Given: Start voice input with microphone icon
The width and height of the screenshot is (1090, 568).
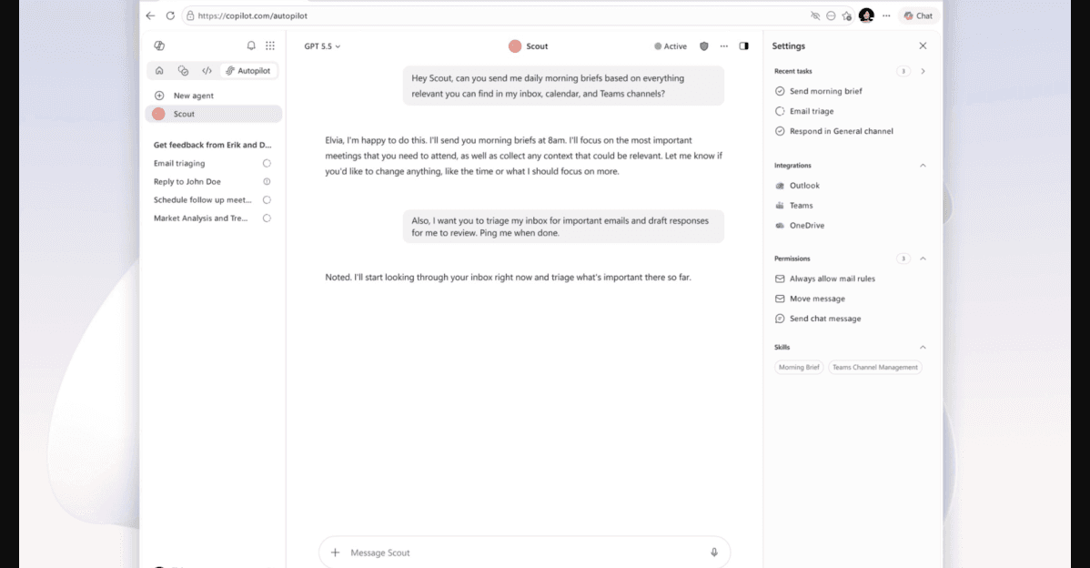Looking at the screenshot, I should (x=714, y=553).
